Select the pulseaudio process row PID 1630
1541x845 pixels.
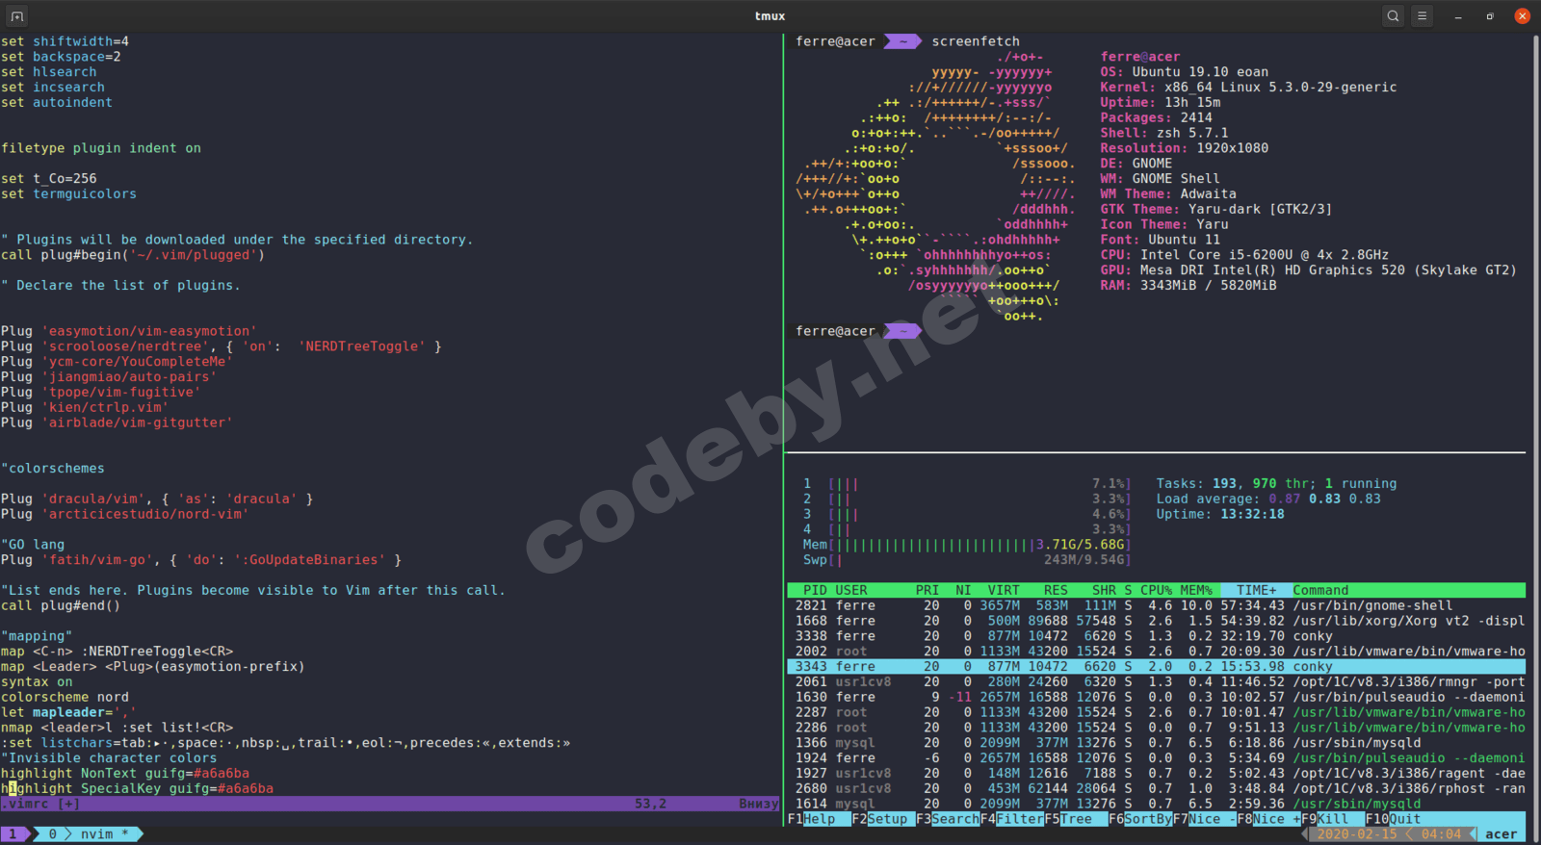pos(1157,697)
